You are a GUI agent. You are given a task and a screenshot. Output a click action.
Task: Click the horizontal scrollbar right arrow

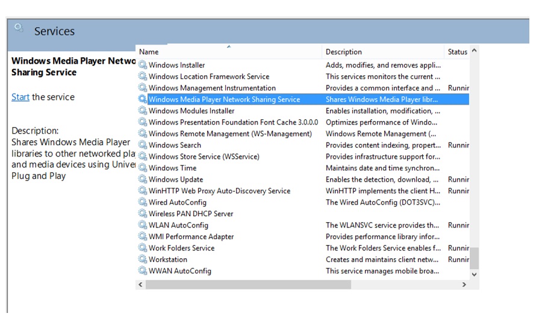(464, 285)
